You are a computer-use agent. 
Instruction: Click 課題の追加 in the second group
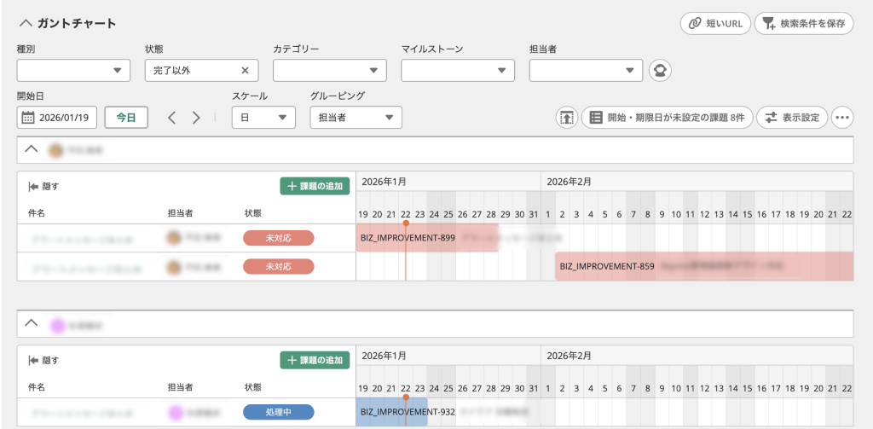click(315, 360)
